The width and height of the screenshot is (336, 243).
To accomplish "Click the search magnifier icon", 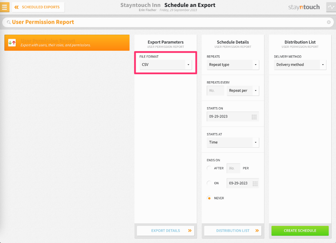I will [8, 22].
